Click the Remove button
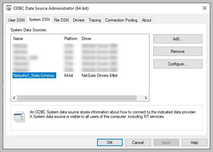213x152 pixels. [x=178, y=51]
